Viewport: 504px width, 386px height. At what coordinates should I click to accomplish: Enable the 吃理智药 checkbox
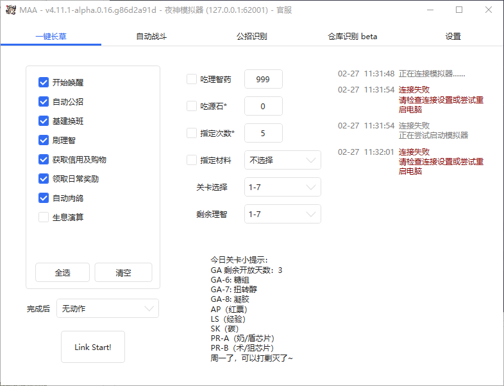pos(192,79)
